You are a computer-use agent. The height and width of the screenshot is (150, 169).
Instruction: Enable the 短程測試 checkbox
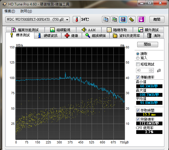click(138, 64)
